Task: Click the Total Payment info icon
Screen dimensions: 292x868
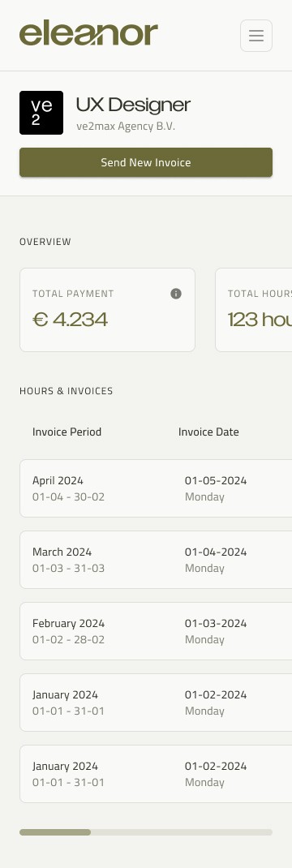Action: pos(176,294)
